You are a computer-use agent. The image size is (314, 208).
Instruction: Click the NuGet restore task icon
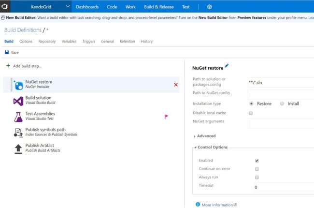(18, 85)
